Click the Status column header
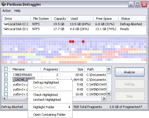The width and height of the screenshot is (149, 118). pos(132,19)
